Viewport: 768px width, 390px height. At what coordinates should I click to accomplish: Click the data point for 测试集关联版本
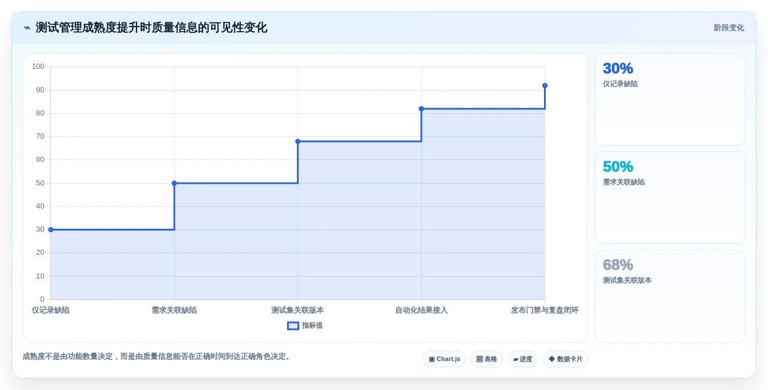pos(298,142)
